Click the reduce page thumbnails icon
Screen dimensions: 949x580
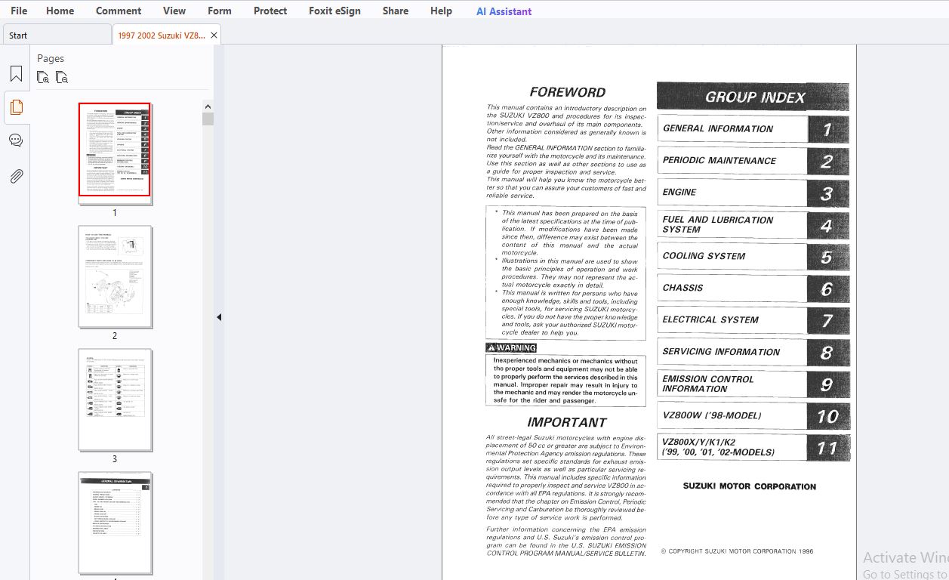[62, 77]
